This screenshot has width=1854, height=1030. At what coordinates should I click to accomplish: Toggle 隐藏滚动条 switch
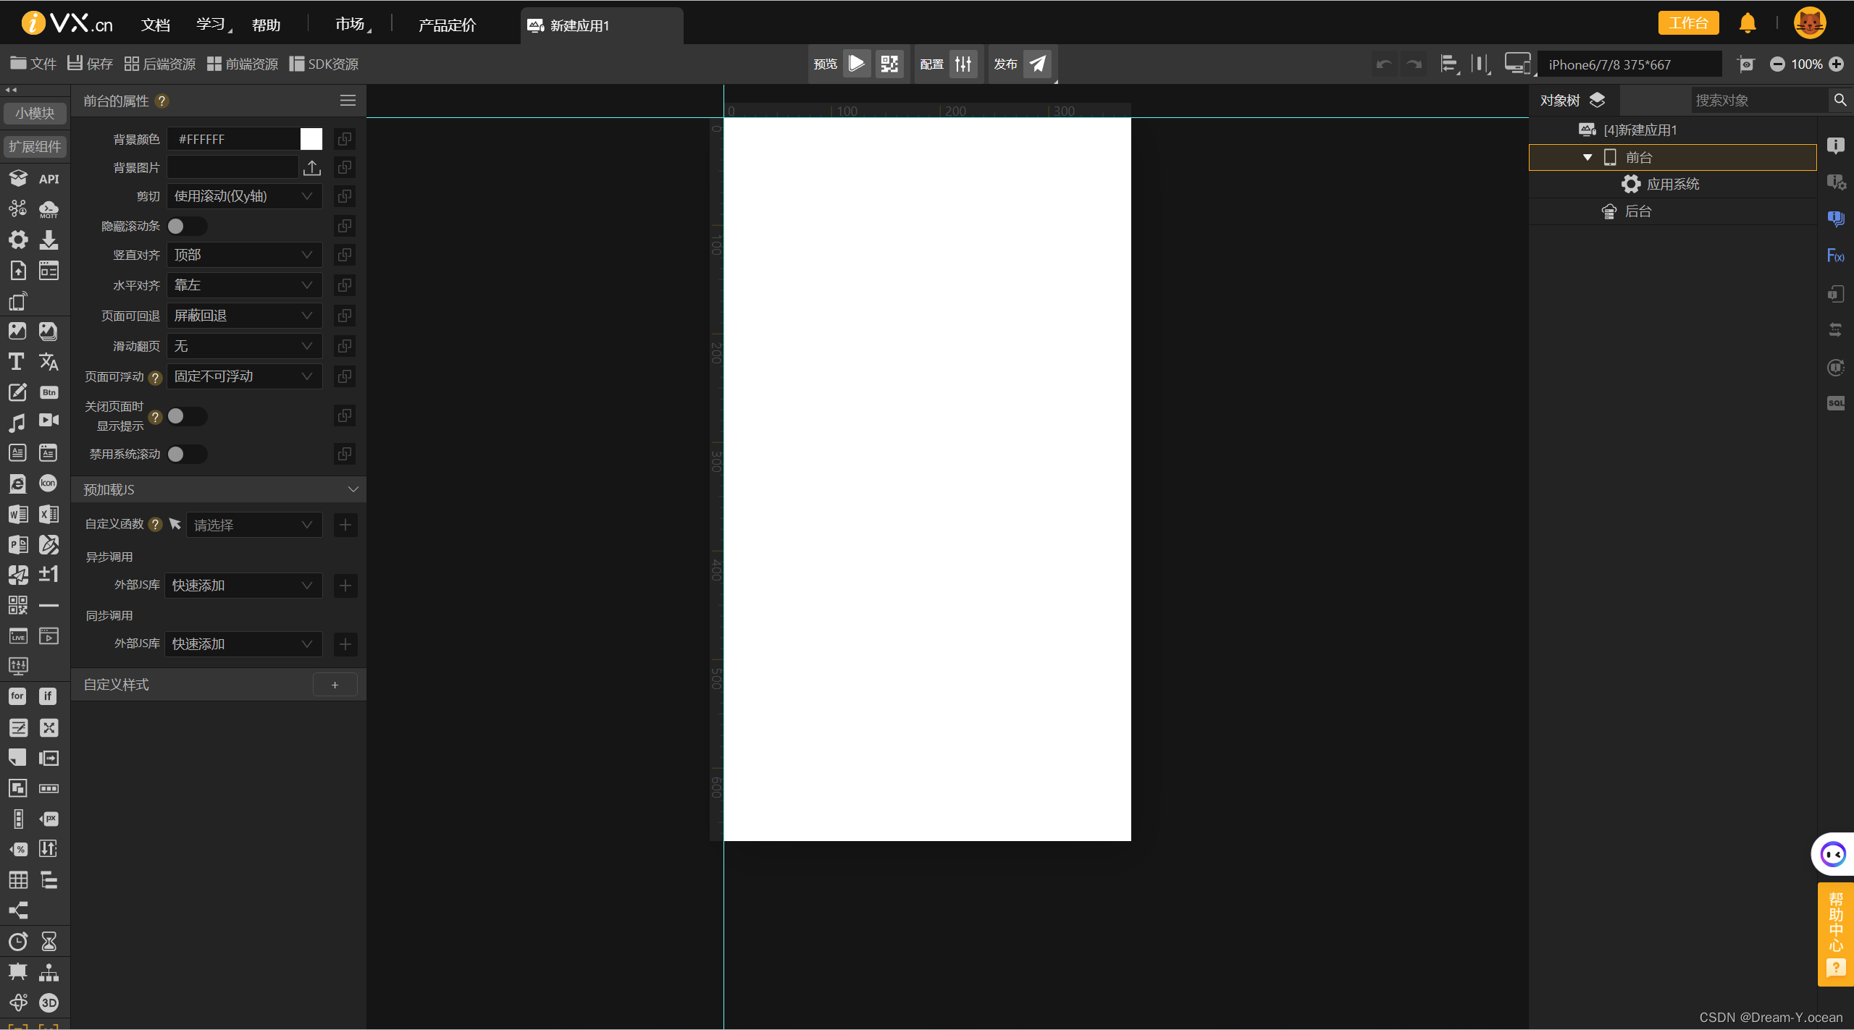click(x=187, y=227)
